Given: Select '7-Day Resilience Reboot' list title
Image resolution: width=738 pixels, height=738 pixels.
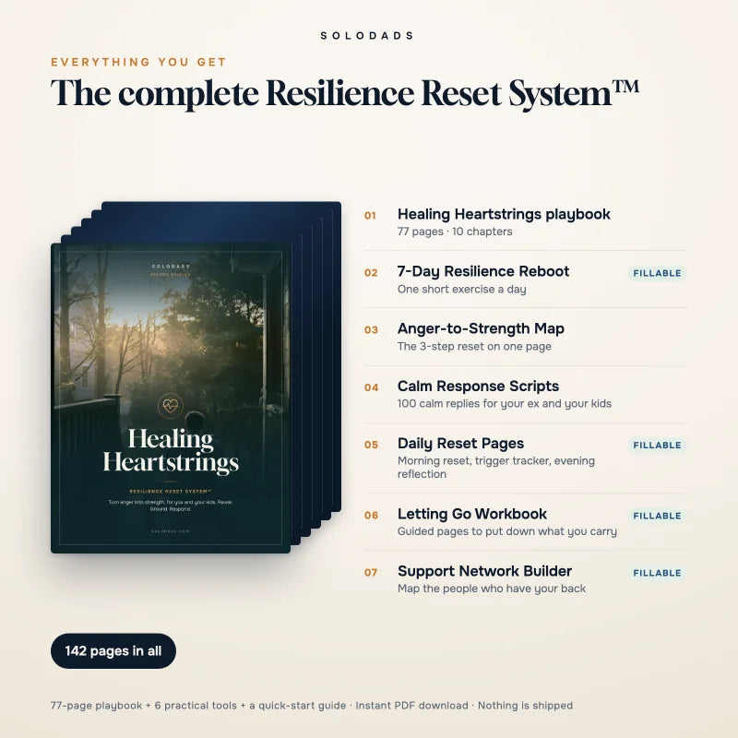Looking at the screenshot, I should (x=483, y=271).
